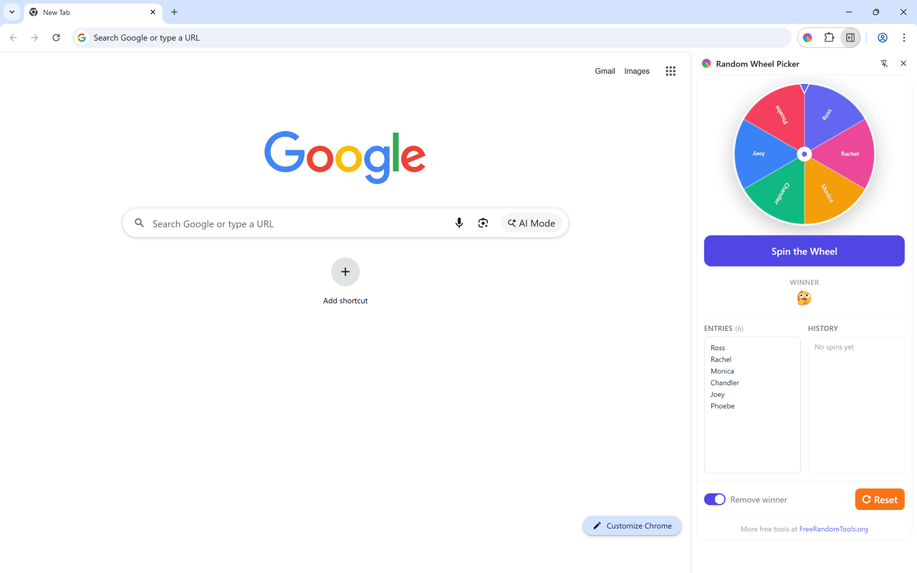Click the wheel's center hub
Viewport: 917px width, 573px height.
click(x=805, y=154)
